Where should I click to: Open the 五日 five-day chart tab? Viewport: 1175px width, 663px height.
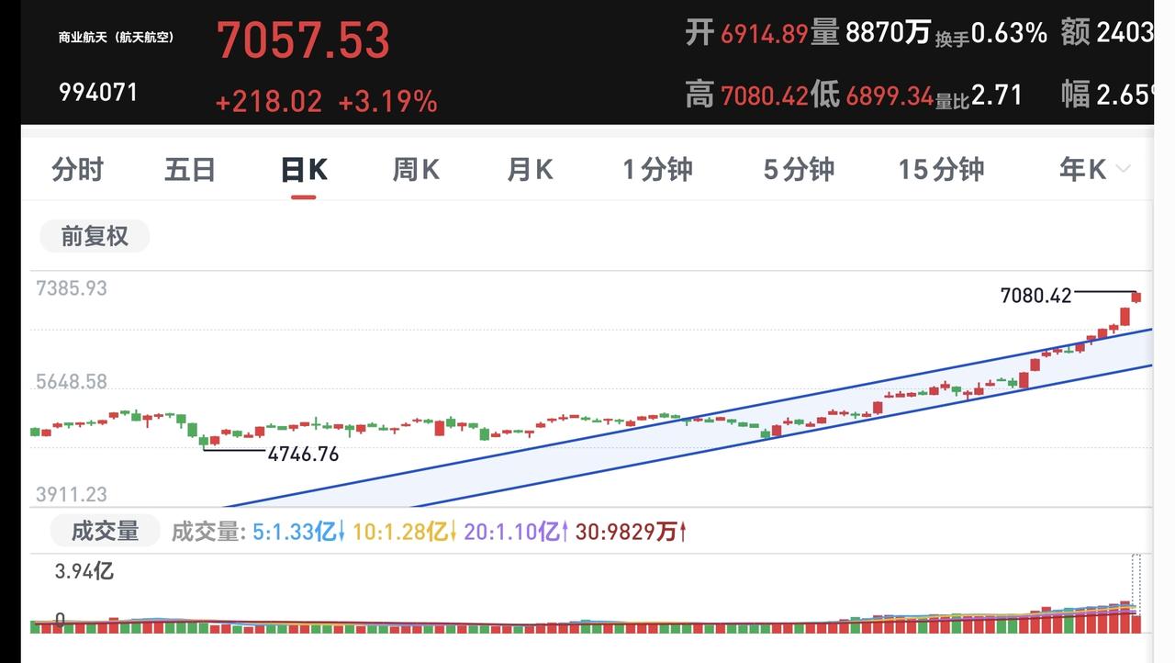(x=190, y=170)
